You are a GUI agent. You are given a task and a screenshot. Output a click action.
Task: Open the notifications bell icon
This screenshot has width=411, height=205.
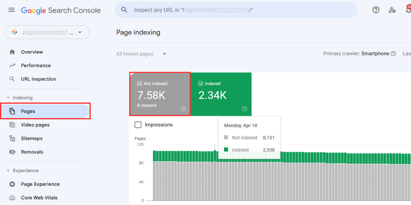pyautogui.click(x=408, y=10)
